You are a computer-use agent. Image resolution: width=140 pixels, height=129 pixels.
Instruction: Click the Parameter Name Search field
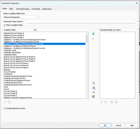(81, 21)
